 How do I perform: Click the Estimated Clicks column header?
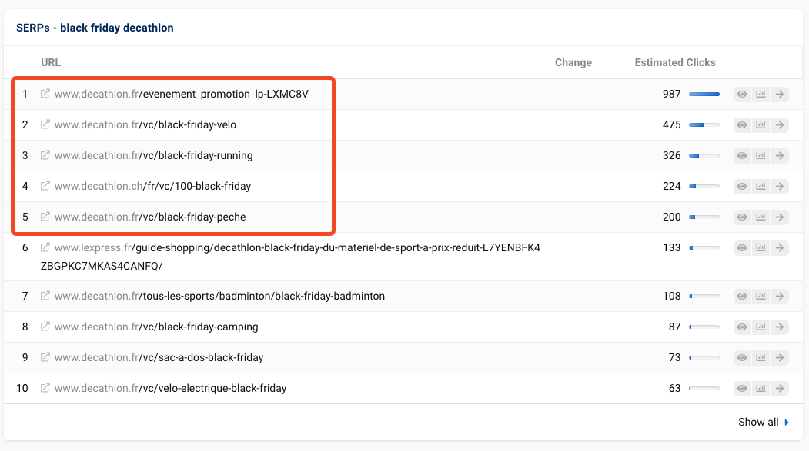(674, 62)
